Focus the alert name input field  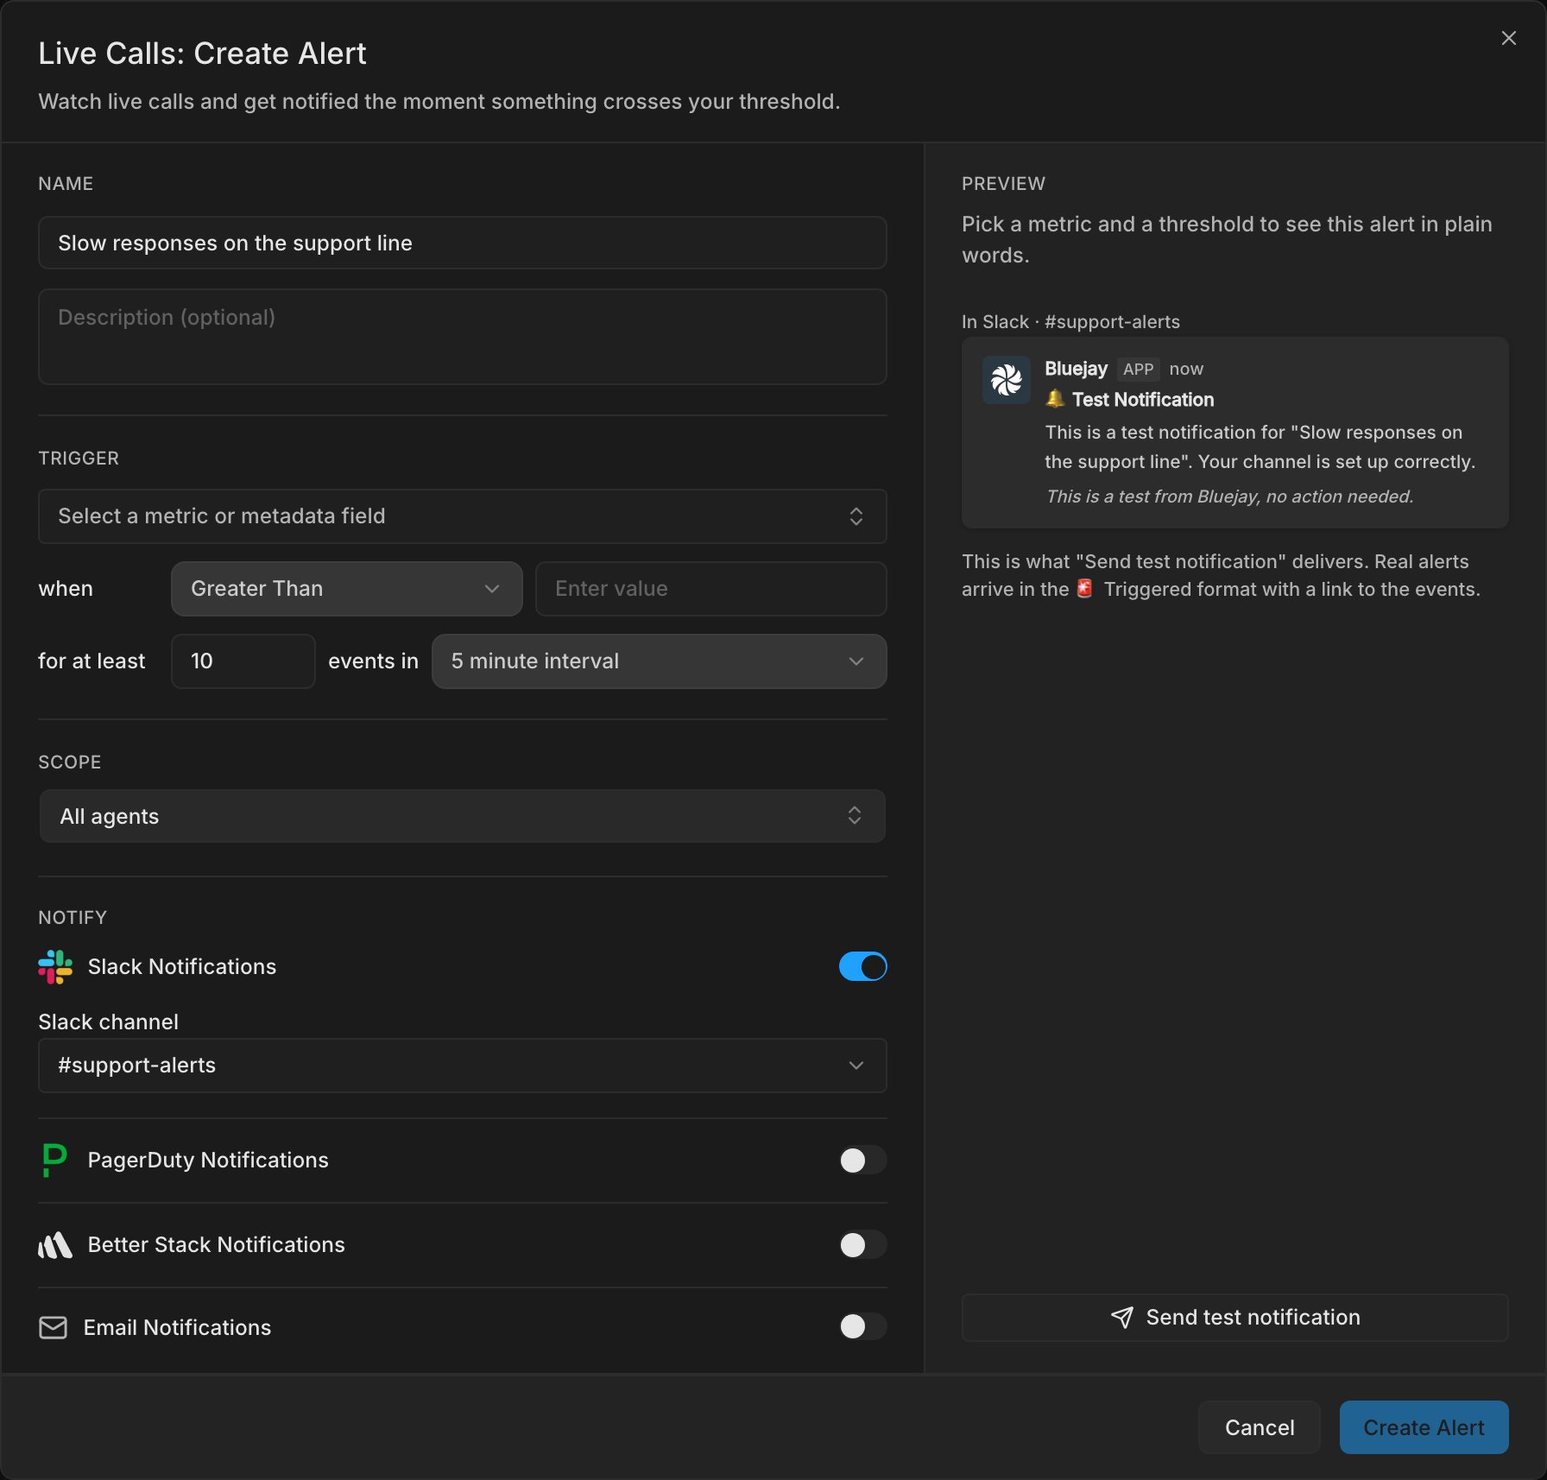(x=462, y=243)
